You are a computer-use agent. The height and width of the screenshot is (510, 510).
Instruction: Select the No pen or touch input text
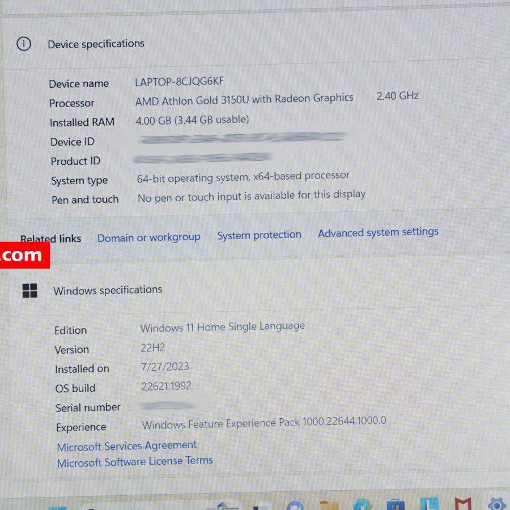252,196
